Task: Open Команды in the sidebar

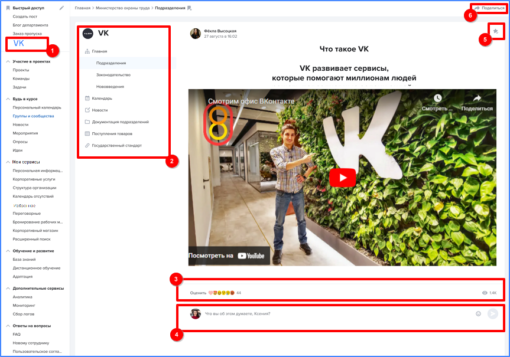Action: 21,78
